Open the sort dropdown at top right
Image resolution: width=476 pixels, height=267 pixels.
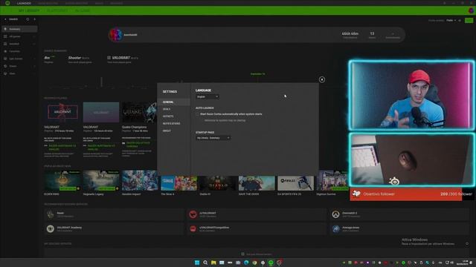[451, 20]
